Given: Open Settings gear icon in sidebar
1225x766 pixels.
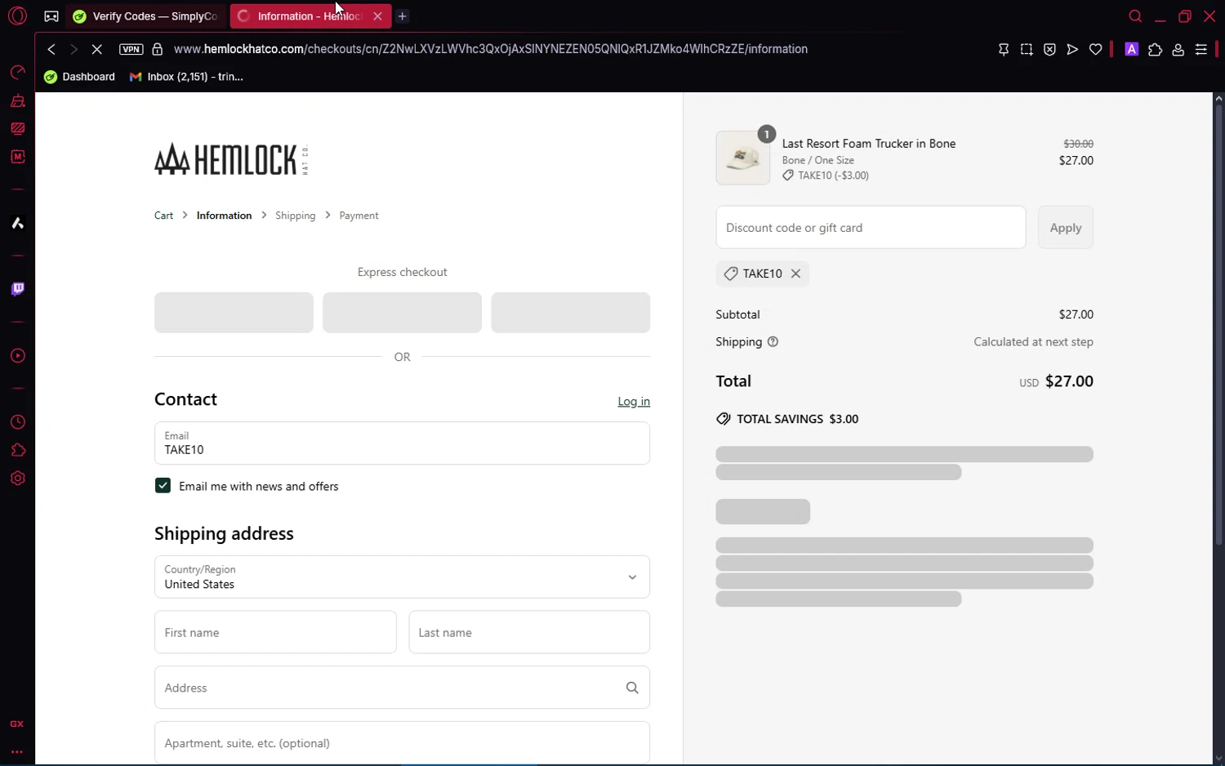Looking at the screenshot, I should tap(17, 479).
